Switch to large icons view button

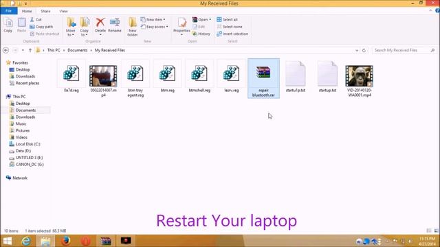click(x=436, y=231)
